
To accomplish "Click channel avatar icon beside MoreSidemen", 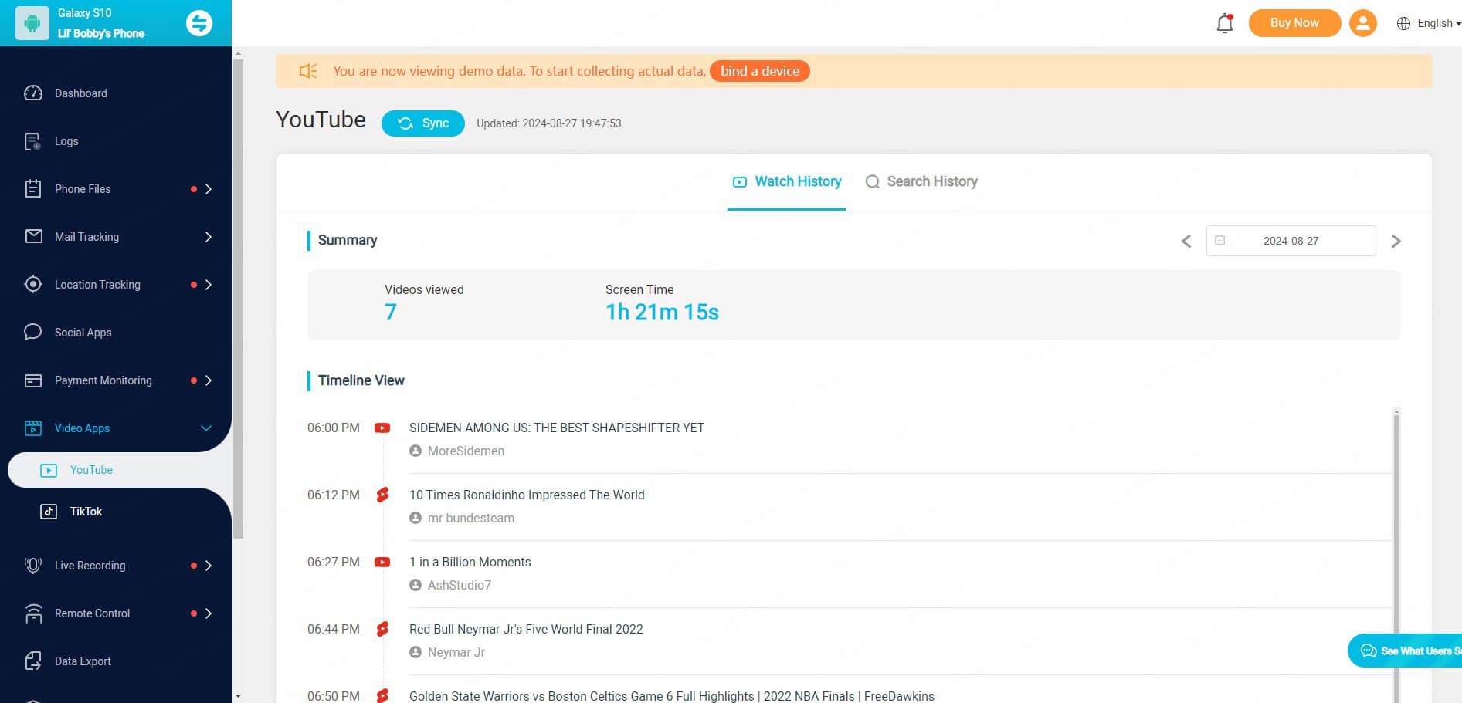I will pos(416,451).
